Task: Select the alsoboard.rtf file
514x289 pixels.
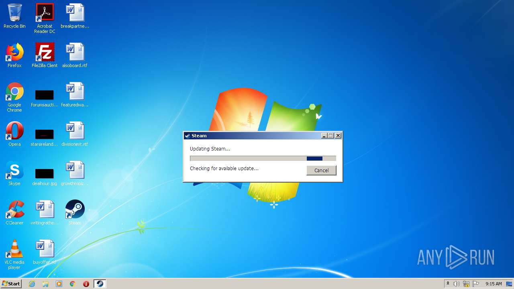Action: pyautogui.click(x=75, y=55)
